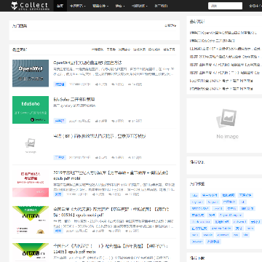The height and width of the screenshot is (262, 262).
Task: Focus the search box in the top bar
Action: click(225, 6)
